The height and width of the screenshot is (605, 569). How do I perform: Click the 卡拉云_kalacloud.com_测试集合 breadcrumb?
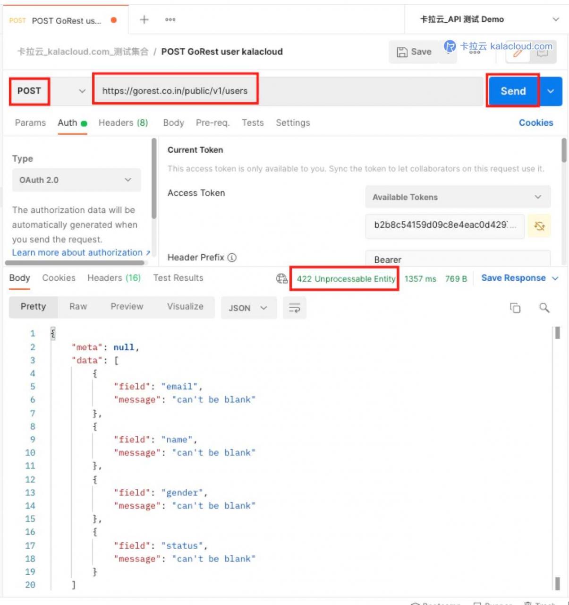pyautogui.click(x=83, y=52)
